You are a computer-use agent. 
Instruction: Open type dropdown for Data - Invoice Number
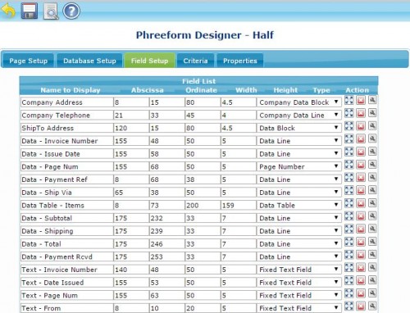coord(299,141)
